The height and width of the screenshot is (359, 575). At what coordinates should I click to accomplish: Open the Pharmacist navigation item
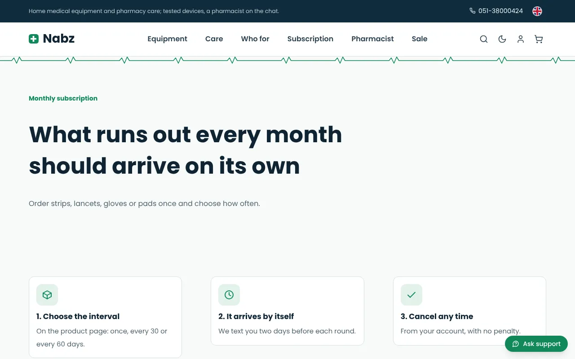[372, 39]
